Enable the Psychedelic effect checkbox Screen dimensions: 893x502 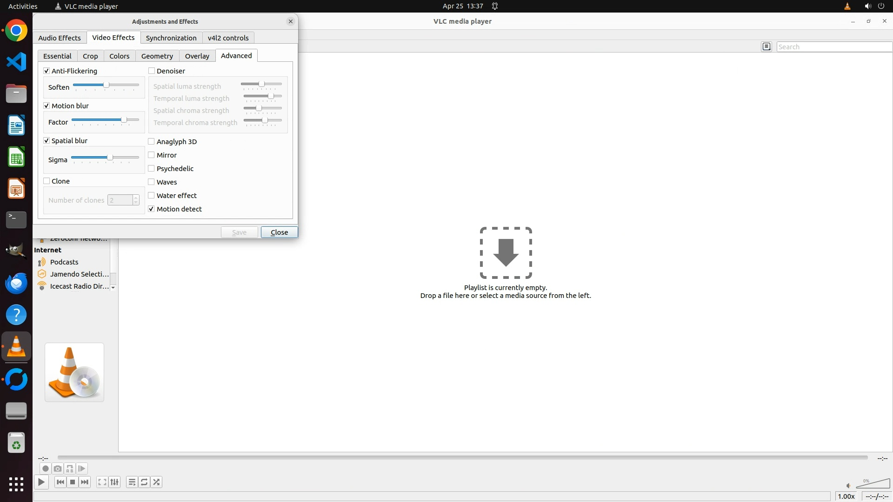coord(152,169)
